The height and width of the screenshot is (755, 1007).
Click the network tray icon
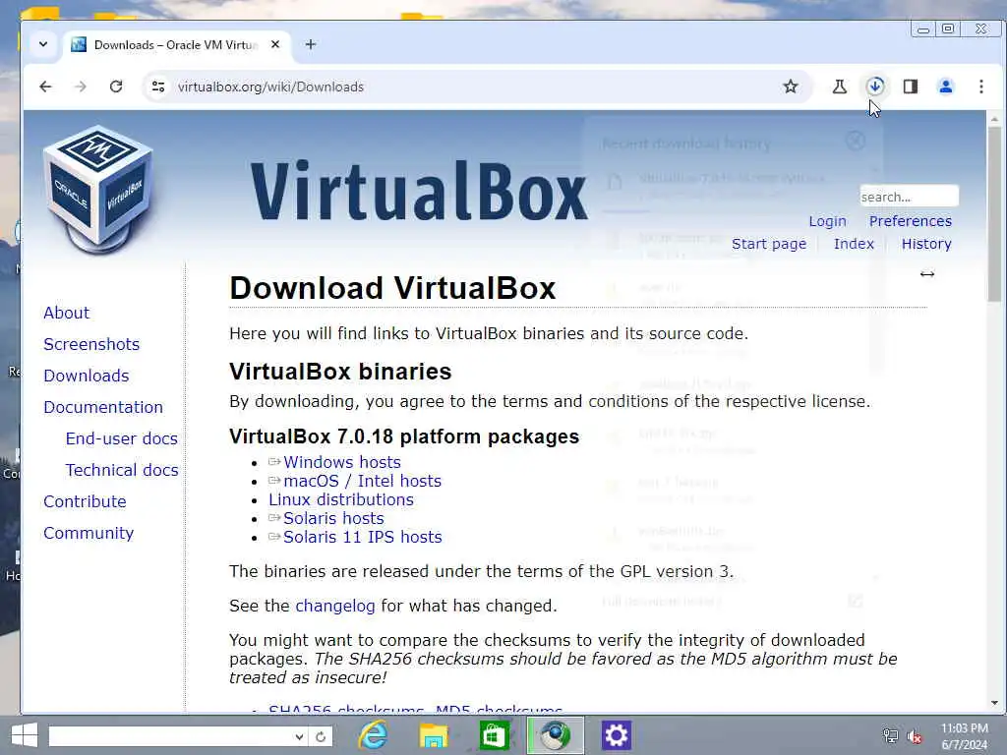(x=890, y=735)
